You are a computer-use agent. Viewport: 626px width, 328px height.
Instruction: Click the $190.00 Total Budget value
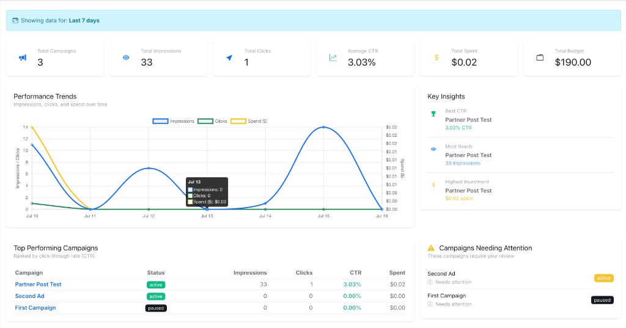(x=573, y=62)
